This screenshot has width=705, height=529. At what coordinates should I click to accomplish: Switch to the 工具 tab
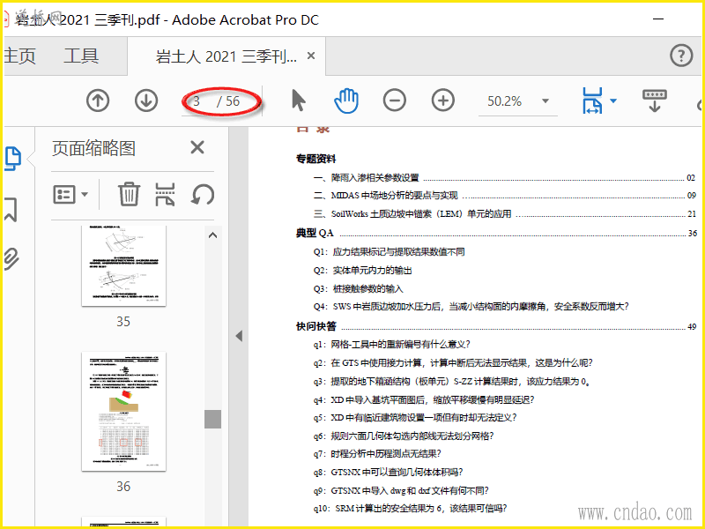pos(81,56)
